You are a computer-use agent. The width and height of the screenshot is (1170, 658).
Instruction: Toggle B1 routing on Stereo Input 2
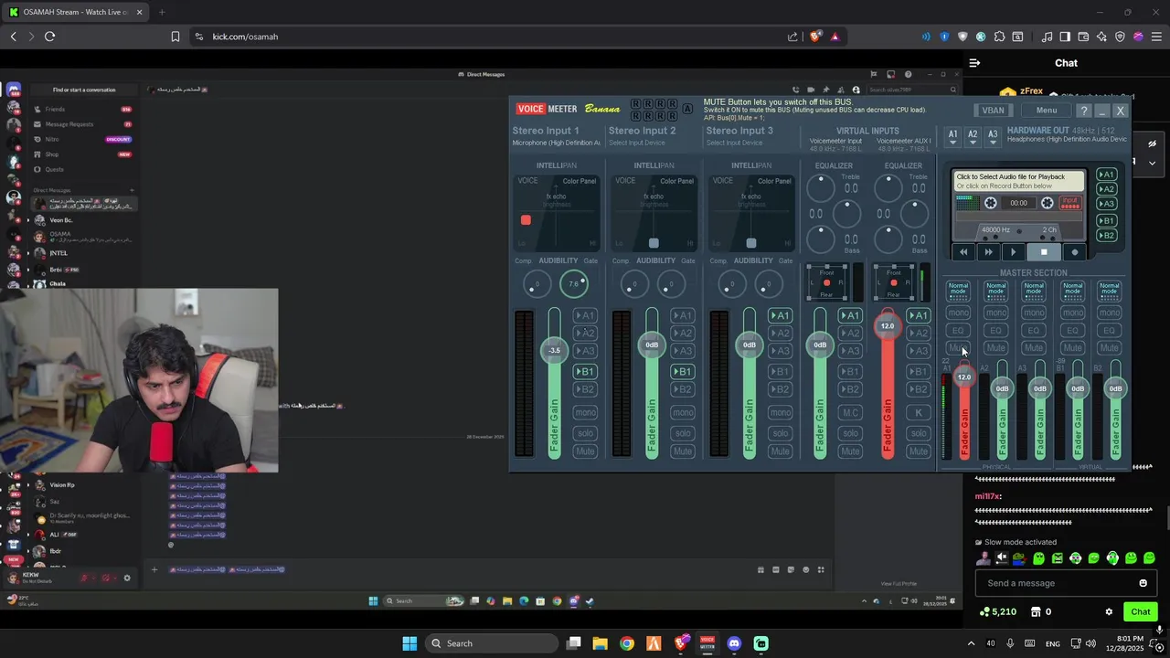coord(683,372)
